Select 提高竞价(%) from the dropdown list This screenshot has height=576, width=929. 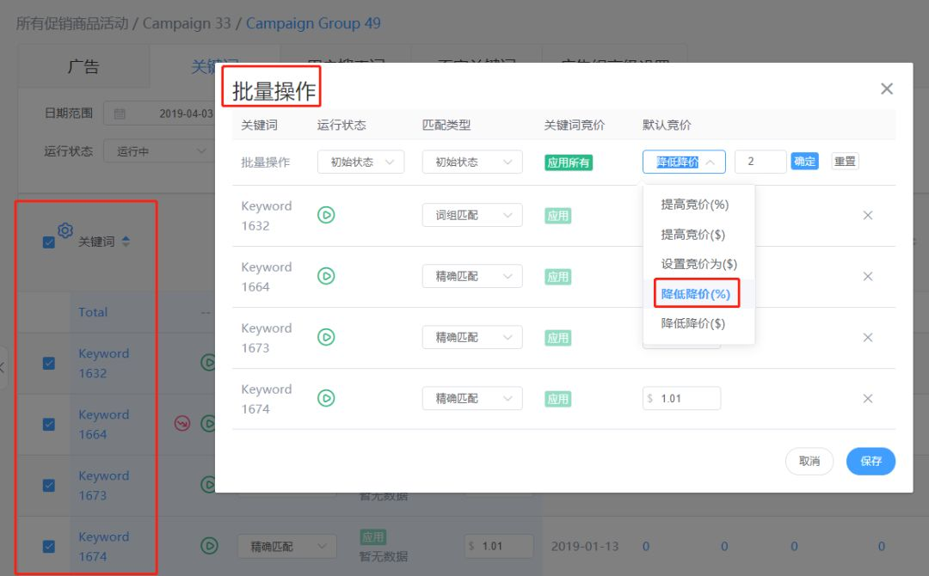click(x=694, y=205)
